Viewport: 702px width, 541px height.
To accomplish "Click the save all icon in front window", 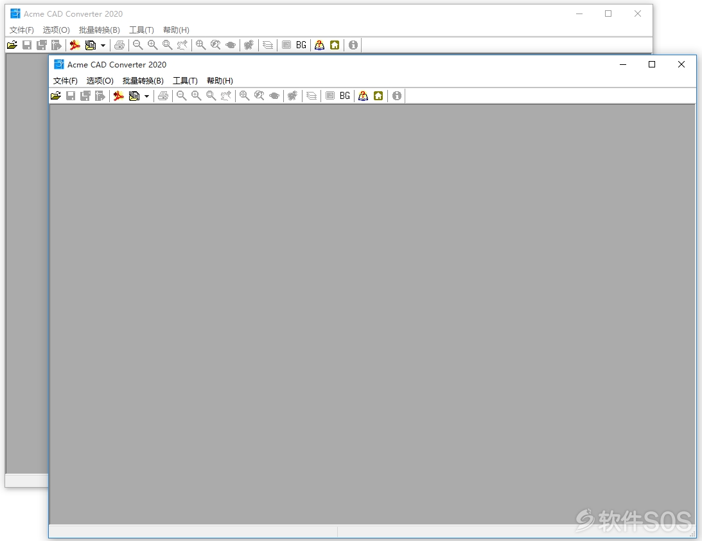I will 85,96.
